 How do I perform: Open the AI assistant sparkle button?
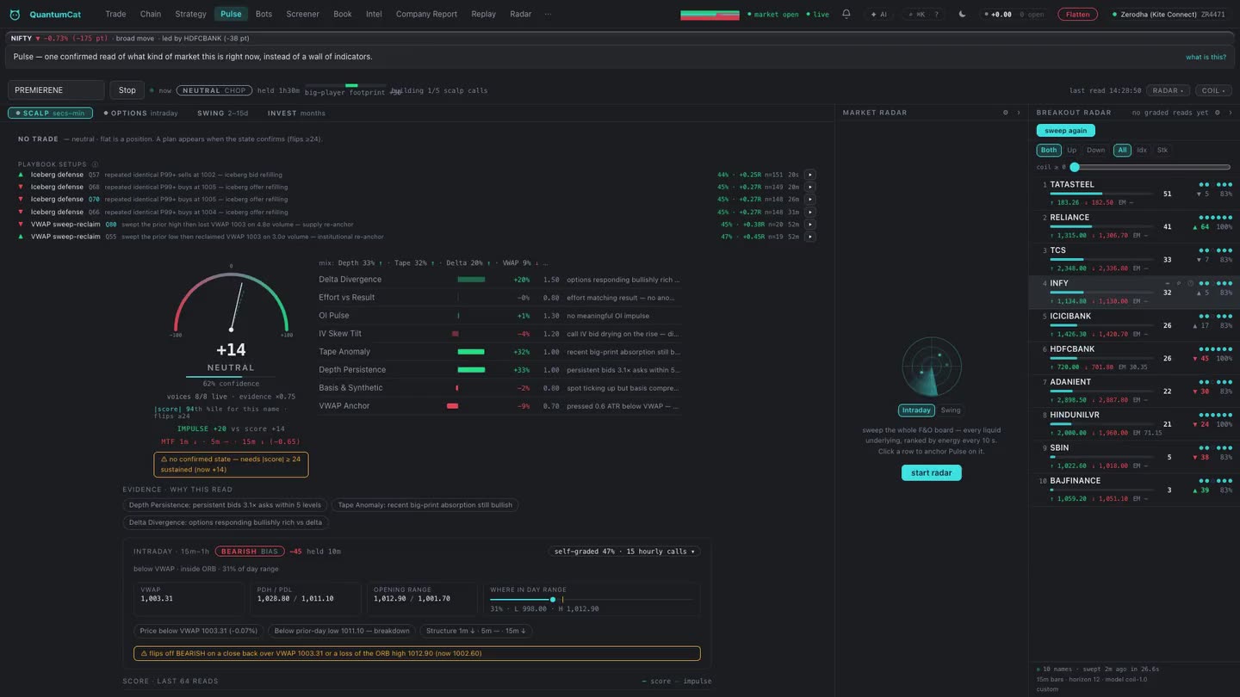[878, 15]
